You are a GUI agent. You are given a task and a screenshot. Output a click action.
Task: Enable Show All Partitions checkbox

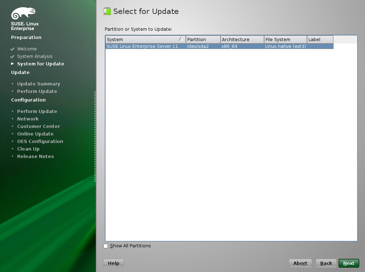(106, 246)
